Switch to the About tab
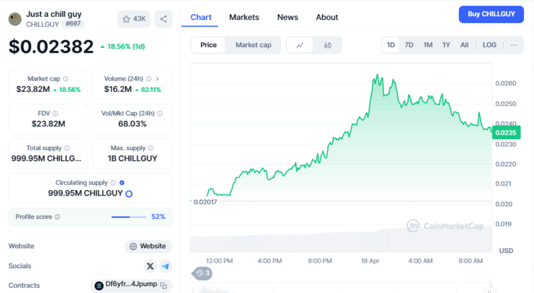 [x=327, y=17]
